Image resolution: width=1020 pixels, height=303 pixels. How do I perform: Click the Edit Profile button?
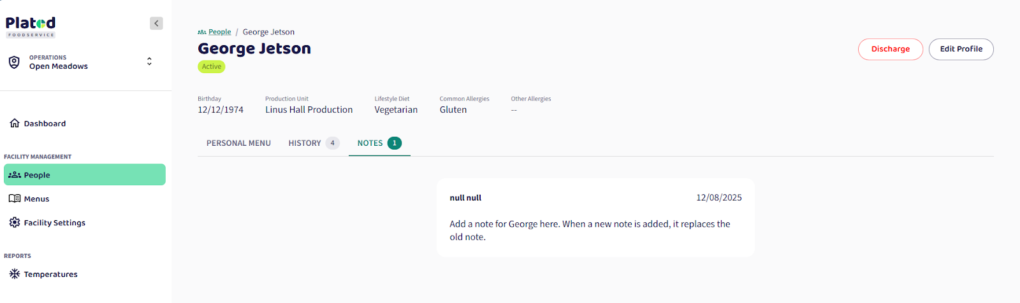[x=961, y=49]
